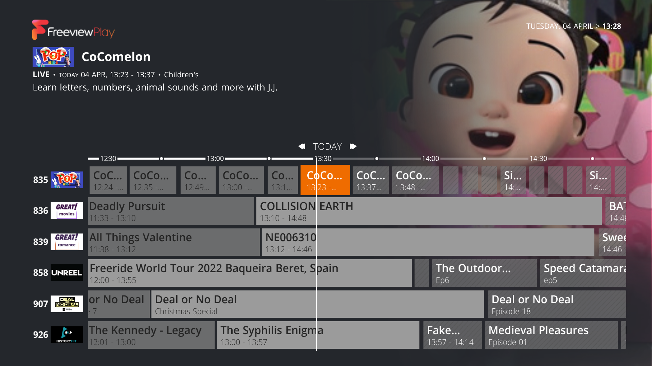Select the 13:1... Co... programme on 835
Image resolution: width=652 pixels, height=366 pixels.
pos(283,180)
